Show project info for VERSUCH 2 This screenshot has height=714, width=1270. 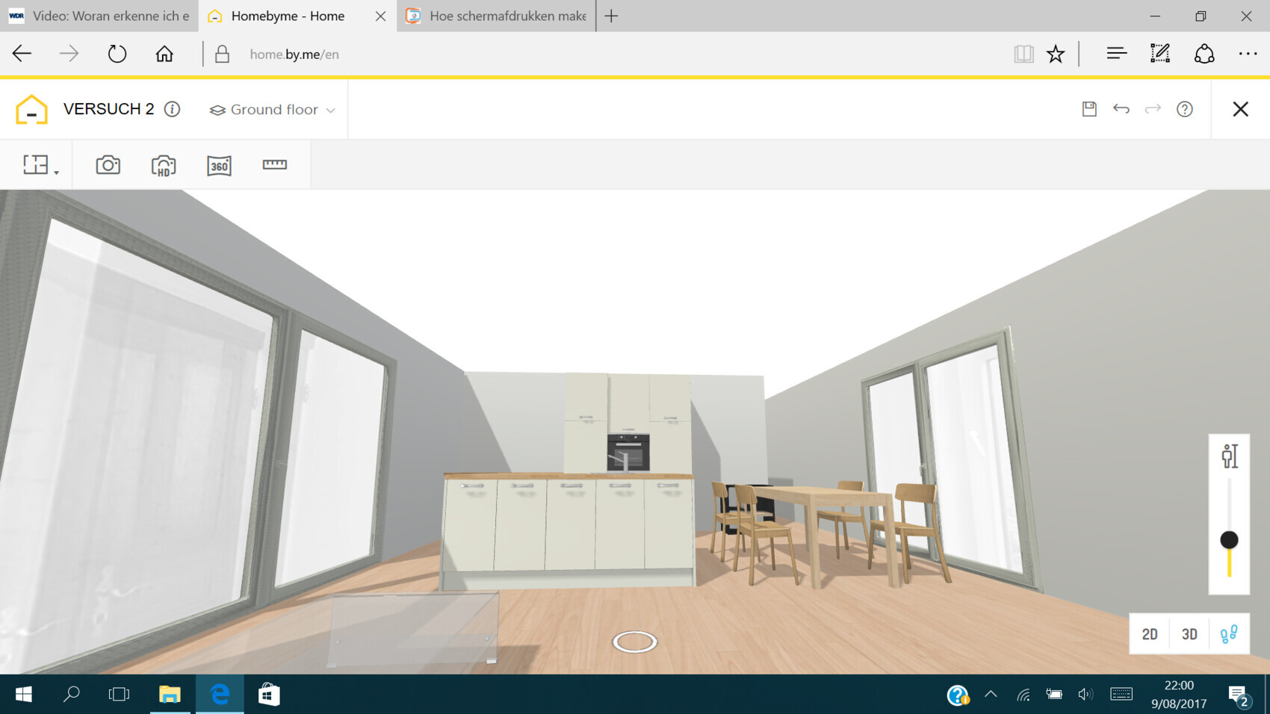click(172, 109)
